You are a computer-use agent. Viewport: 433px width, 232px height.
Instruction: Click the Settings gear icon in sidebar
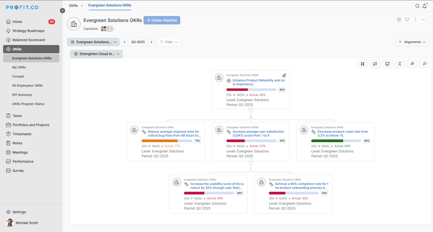point(8,212)
